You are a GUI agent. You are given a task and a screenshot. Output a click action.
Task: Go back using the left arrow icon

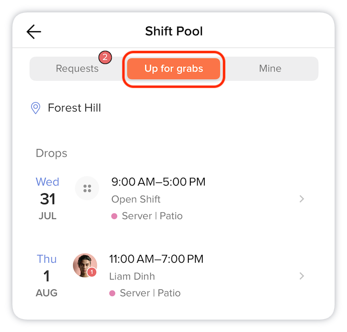34,32
